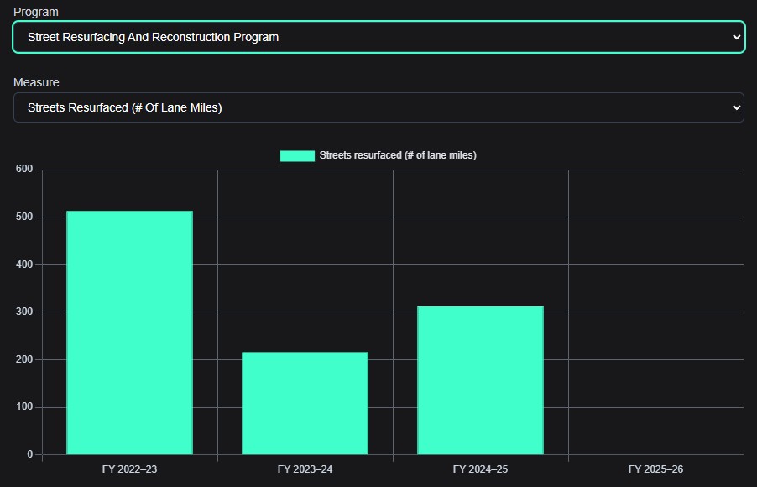Click the 600 y-axis tick label
This screenshot has width=757, height=487.
(24, 170)
